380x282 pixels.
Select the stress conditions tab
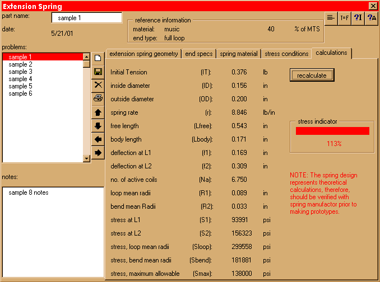pos(286,54)
